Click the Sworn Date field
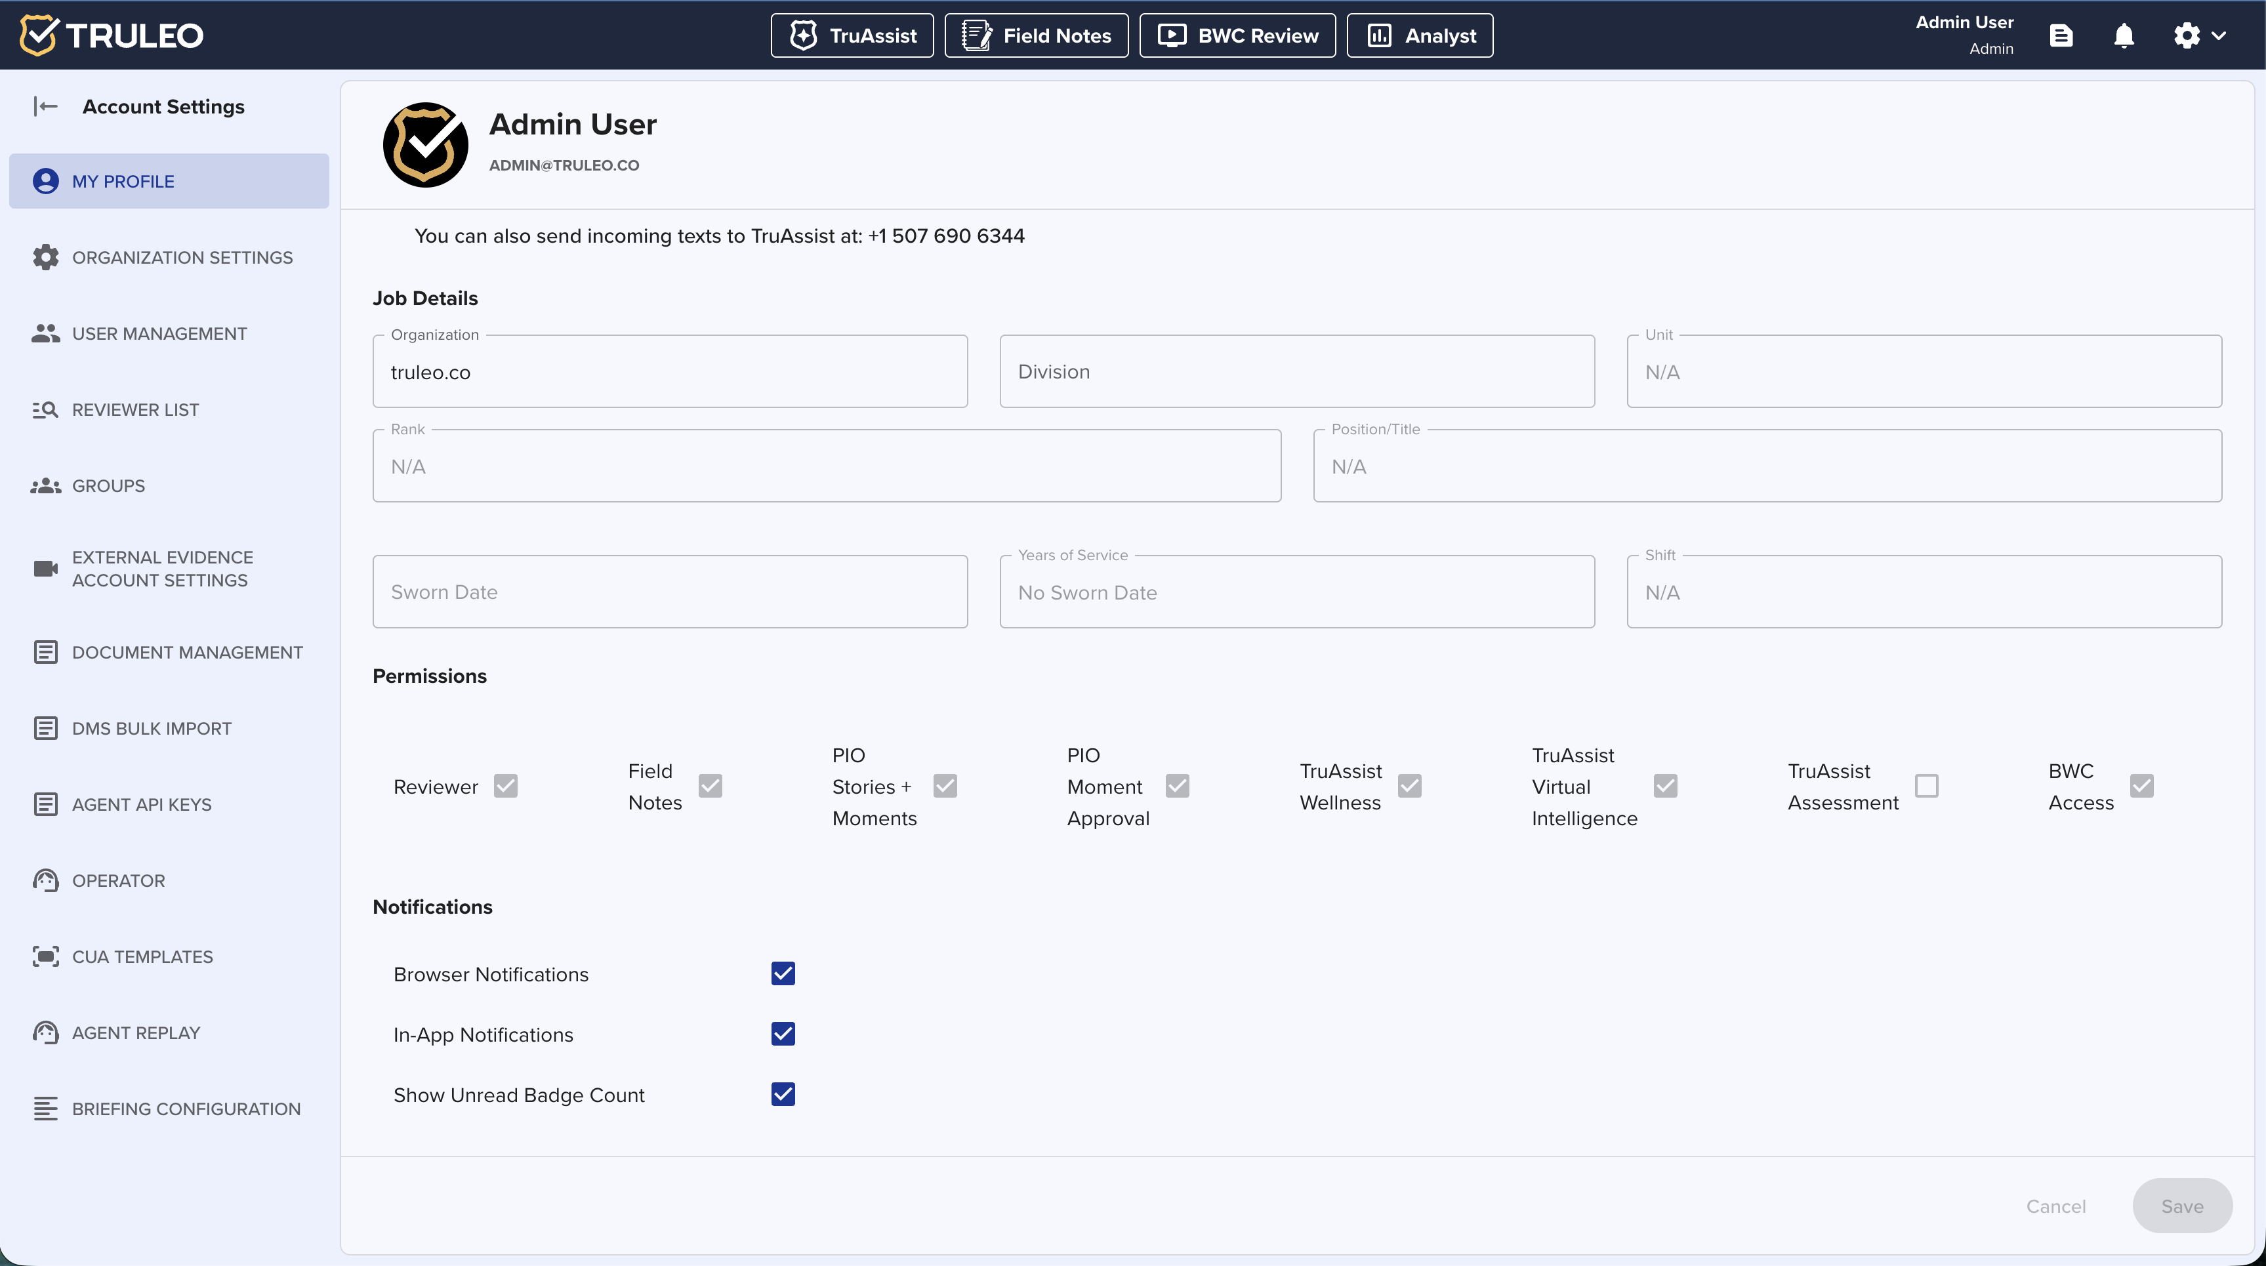 (670, 591)
